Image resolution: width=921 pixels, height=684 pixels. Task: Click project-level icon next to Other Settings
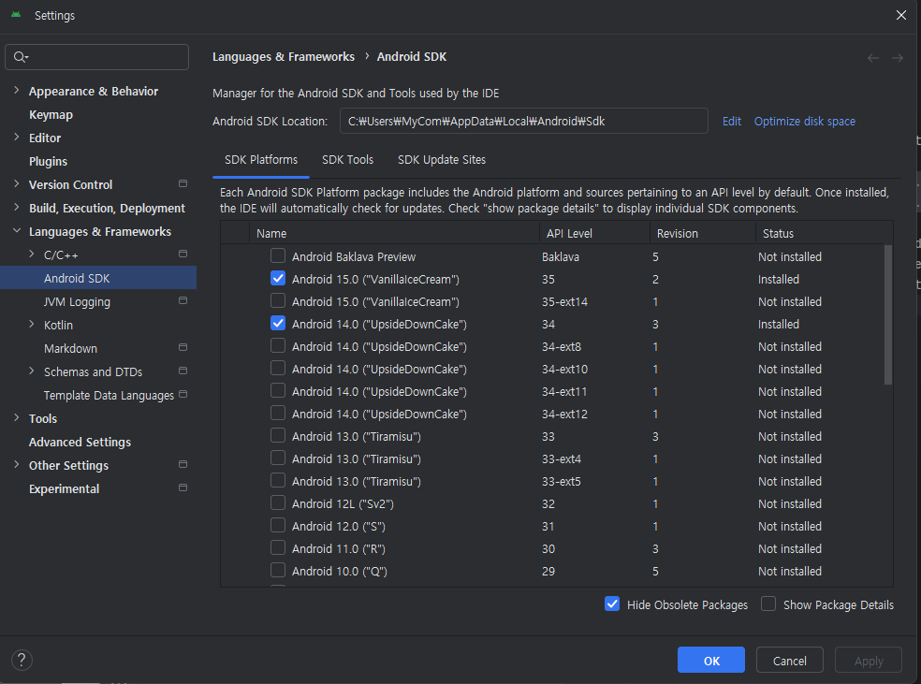tap(183, 464)
